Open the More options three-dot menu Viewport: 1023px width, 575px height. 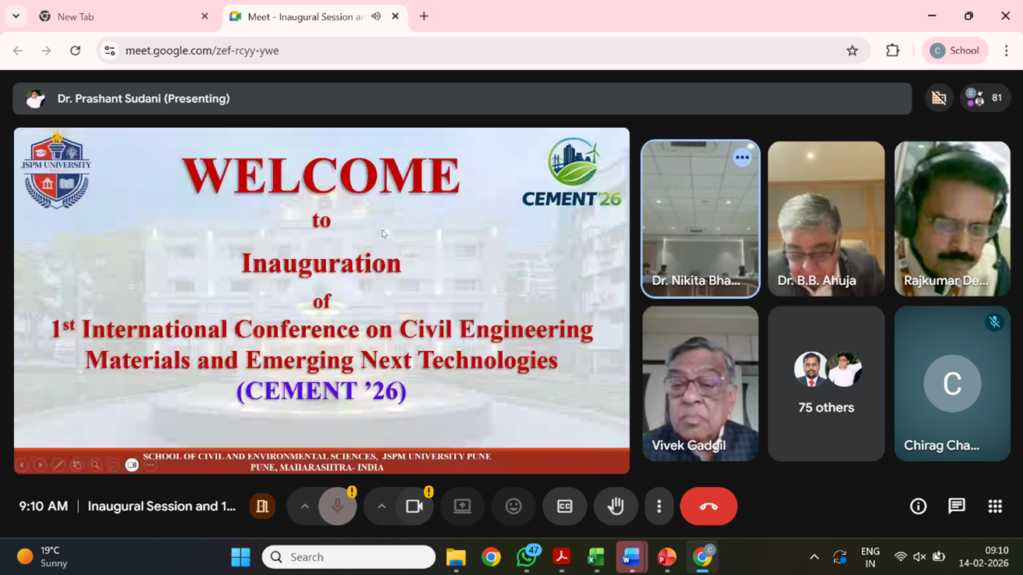click(x=659, y=506)
